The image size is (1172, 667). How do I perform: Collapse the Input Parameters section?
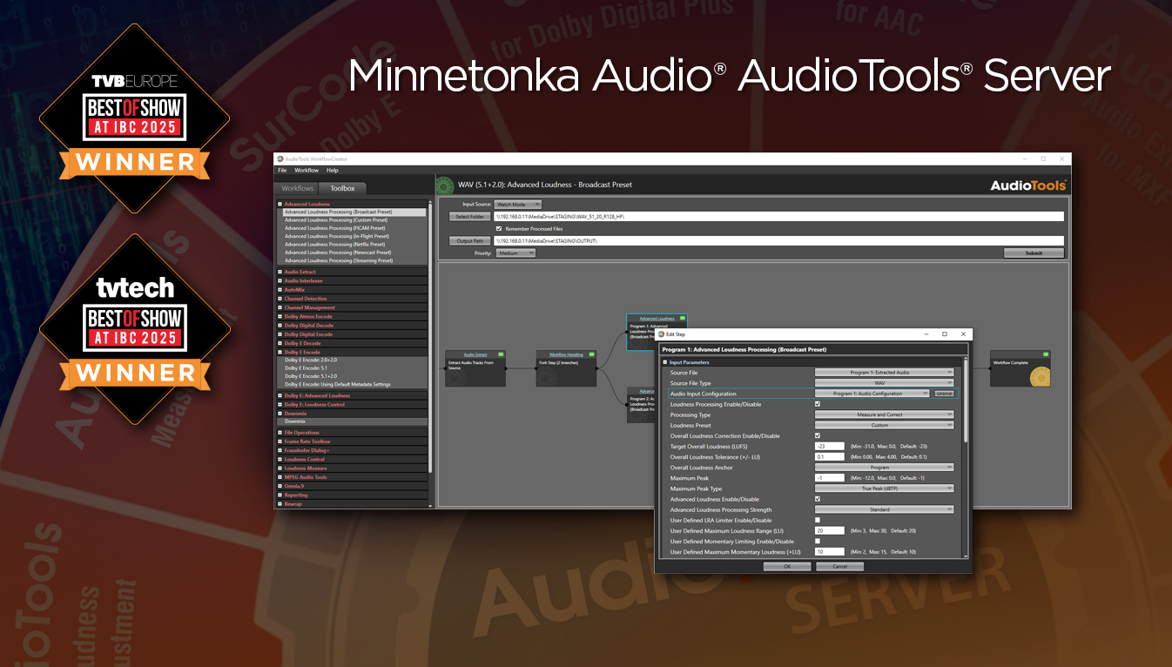[666, 362]
